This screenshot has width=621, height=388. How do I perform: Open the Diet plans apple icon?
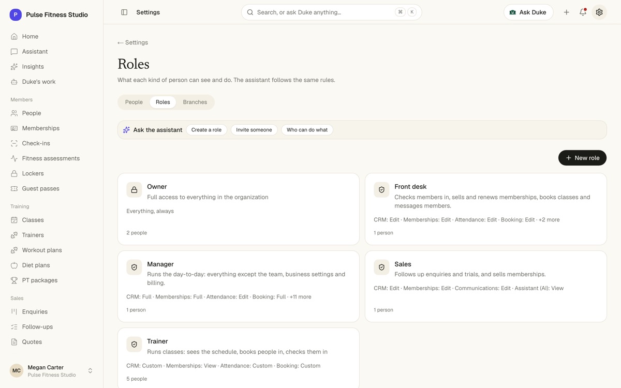coord(14,265)
